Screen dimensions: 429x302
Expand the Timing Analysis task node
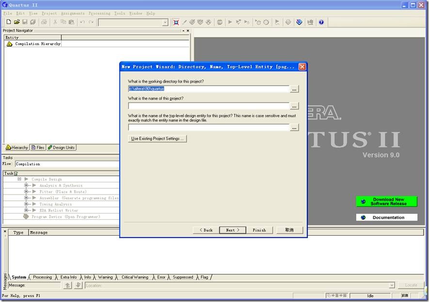tap(27, 204)
